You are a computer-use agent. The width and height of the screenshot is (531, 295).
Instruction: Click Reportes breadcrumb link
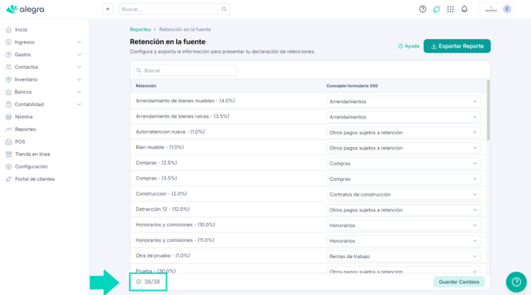coord(140,29)
